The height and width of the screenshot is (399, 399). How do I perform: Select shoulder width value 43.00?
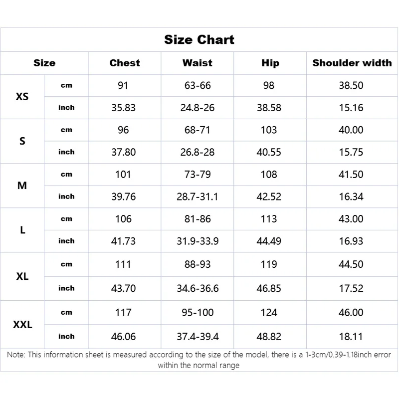click(351, 219)
